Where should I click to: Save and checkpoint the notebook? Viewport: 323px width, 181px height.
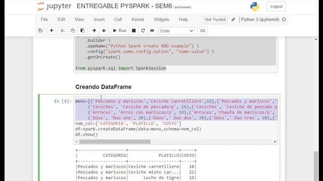(40, 31)
